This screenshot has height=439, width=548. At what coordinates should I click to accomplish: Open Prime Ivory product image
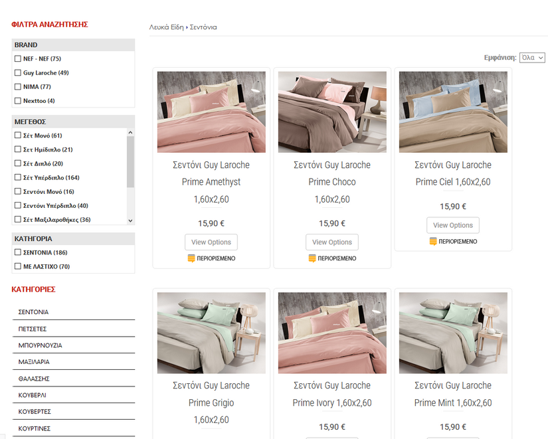tap(332, 333)
